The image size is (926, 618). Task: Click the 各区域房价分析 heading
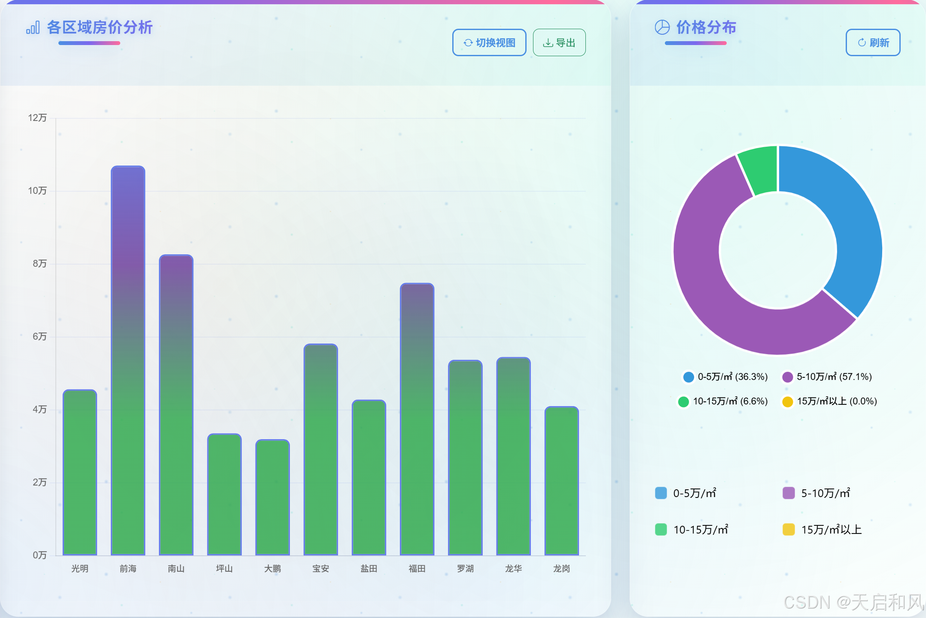[x=100, y=27]
